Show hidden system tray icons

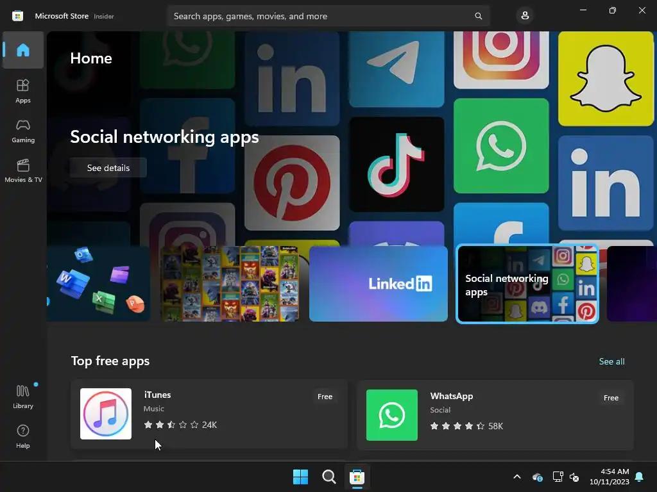pos(517,477)
